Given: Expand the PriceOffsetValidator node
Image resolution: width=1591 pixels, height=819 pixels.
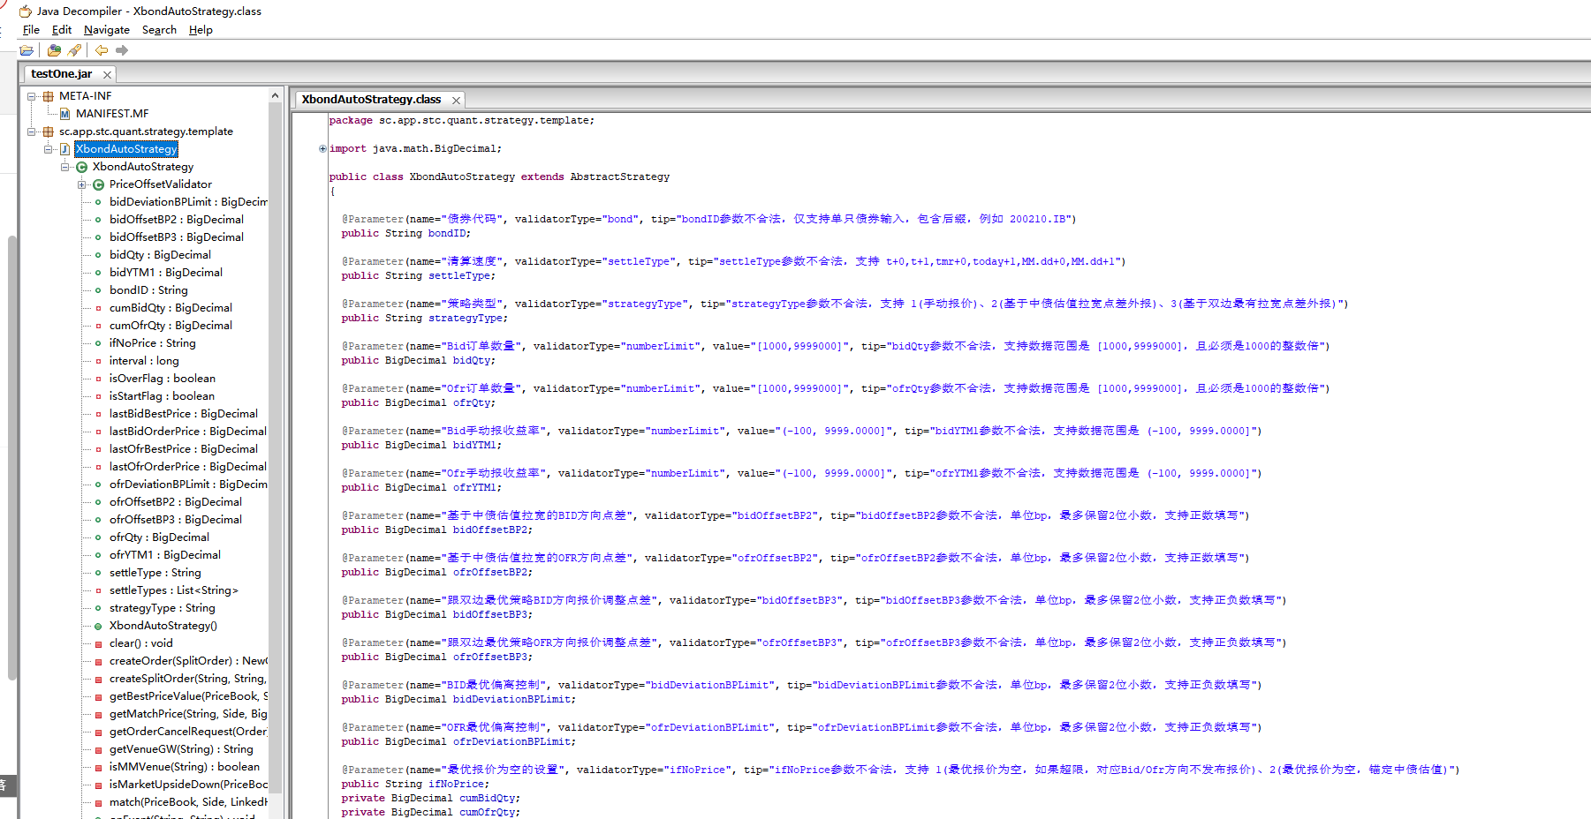Looking at the screenshot, I should [x=82, y=184].
